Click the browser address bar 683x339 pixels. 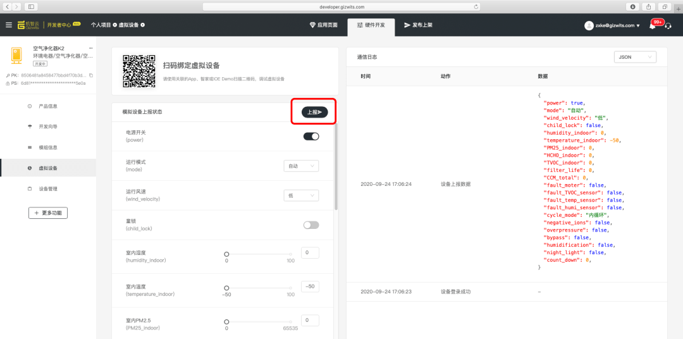click(341, 6)
